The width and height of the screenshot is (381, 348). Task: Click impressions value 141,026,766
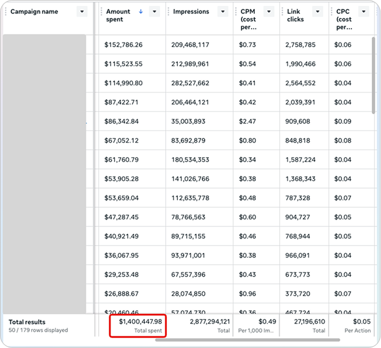click(190, 179)
